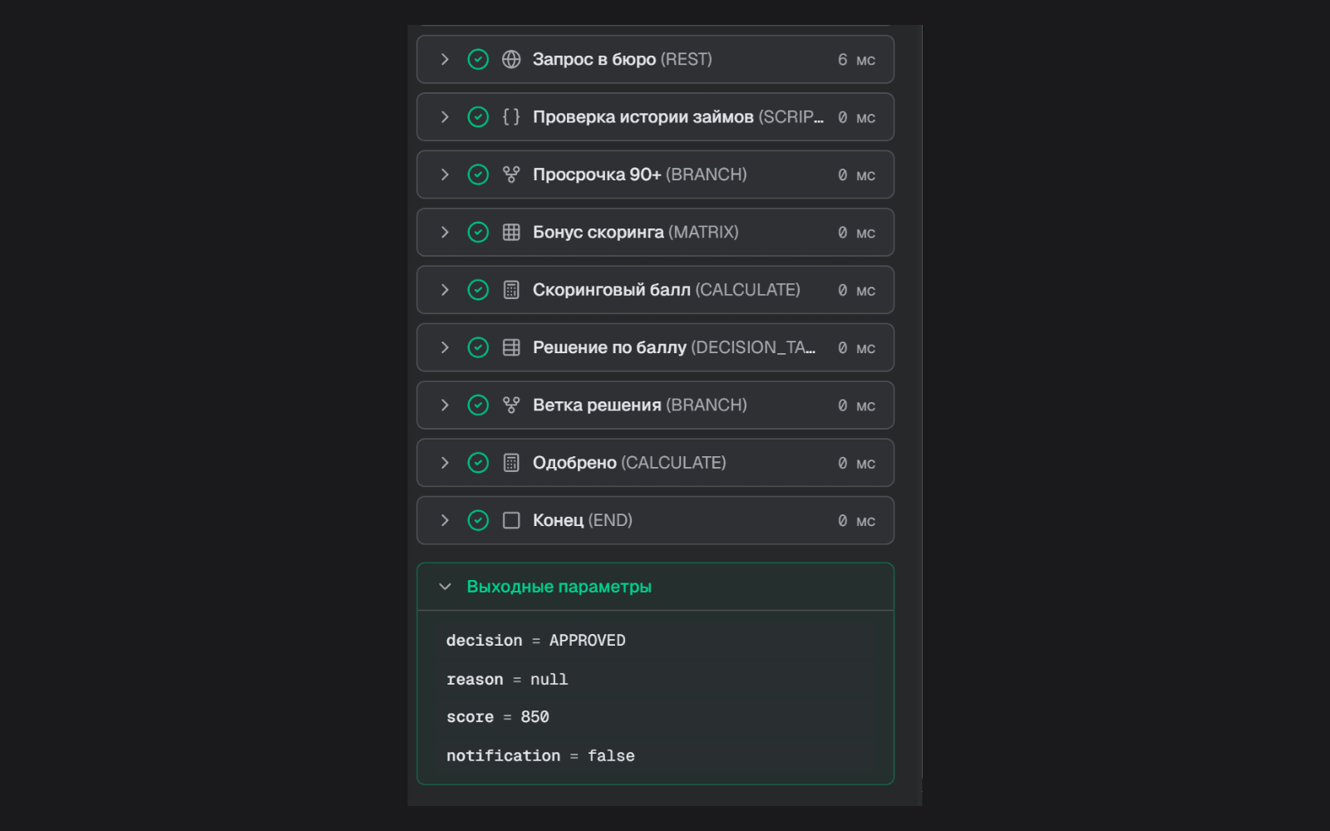Click success checkmark of Скоринговый балл
This screenshot has width=1330, height=831.
pos(478,290)
